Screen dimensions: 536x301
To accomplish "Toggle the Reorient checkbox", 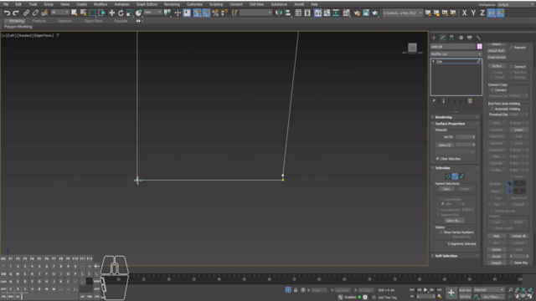I will pos(512,48).
